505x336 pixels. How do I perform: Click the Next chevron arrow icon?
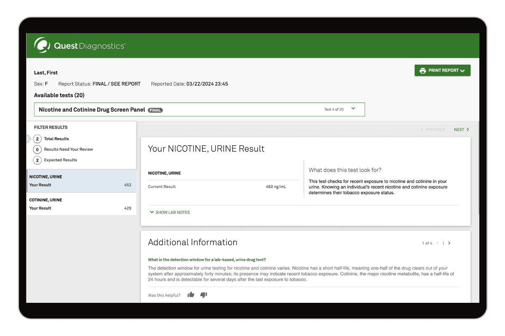click(468, 130)
